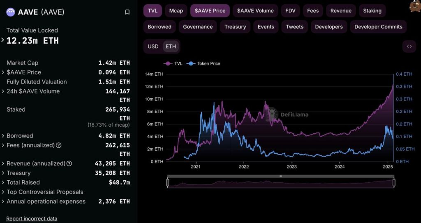Expand the 24h $AAVE Volume row

pyautogui.click(x=3, y=91)
